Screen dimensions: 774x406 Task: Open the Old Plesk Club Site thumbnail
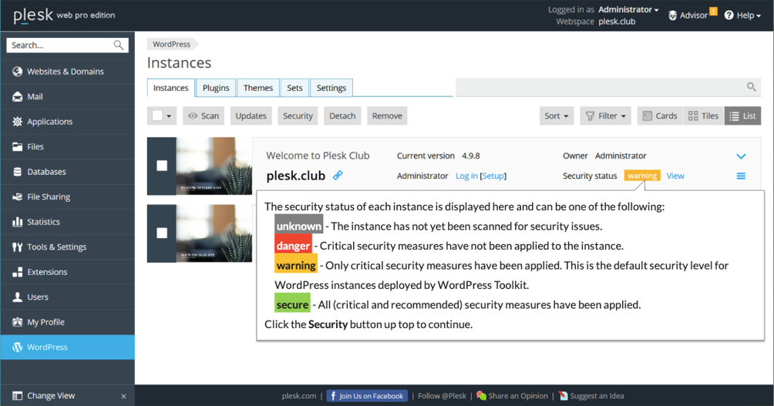pyautogui.click(x=214, y=233)
